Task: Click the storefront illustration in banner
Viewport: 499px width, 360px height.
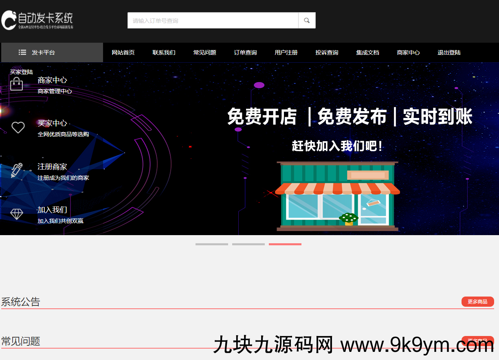Action: [x=337, y=196]
